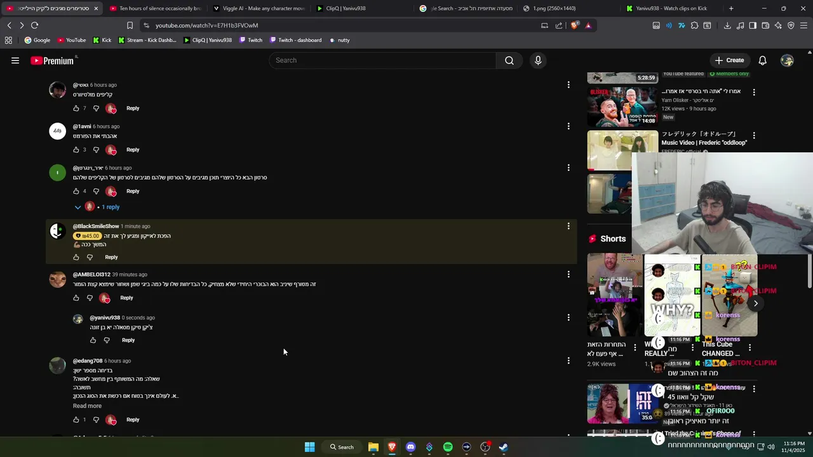Dislike the @BlackSmileShow comment
The height and width of the screenshot is (457, 813).
90,257
